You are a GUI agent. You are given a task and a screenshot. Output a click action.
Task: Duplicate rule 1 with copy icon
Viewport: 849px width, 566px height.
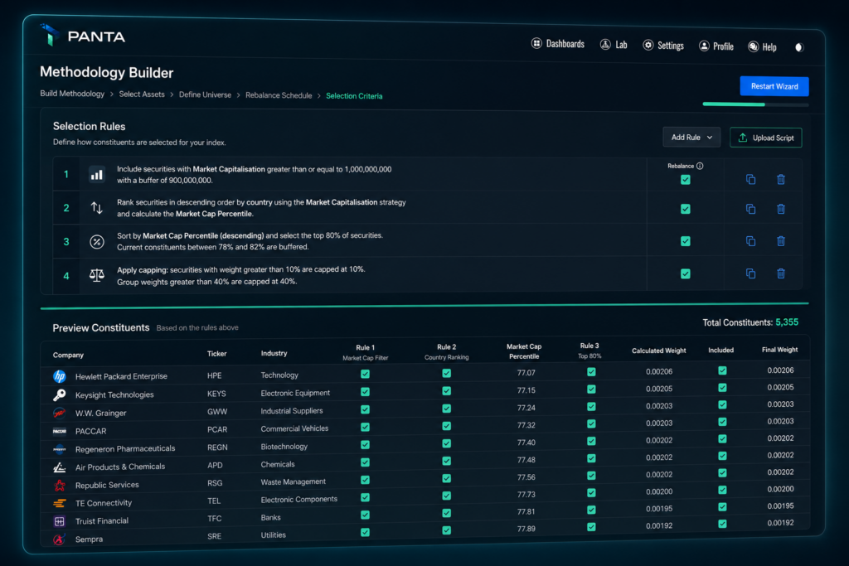750,180
